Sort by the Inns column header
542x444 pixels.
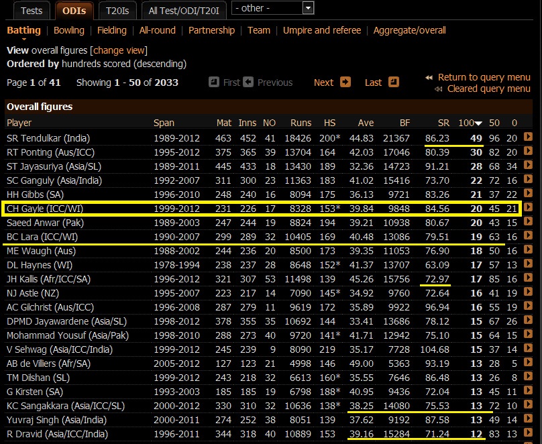pyautogui.click(x=248, y=123)
